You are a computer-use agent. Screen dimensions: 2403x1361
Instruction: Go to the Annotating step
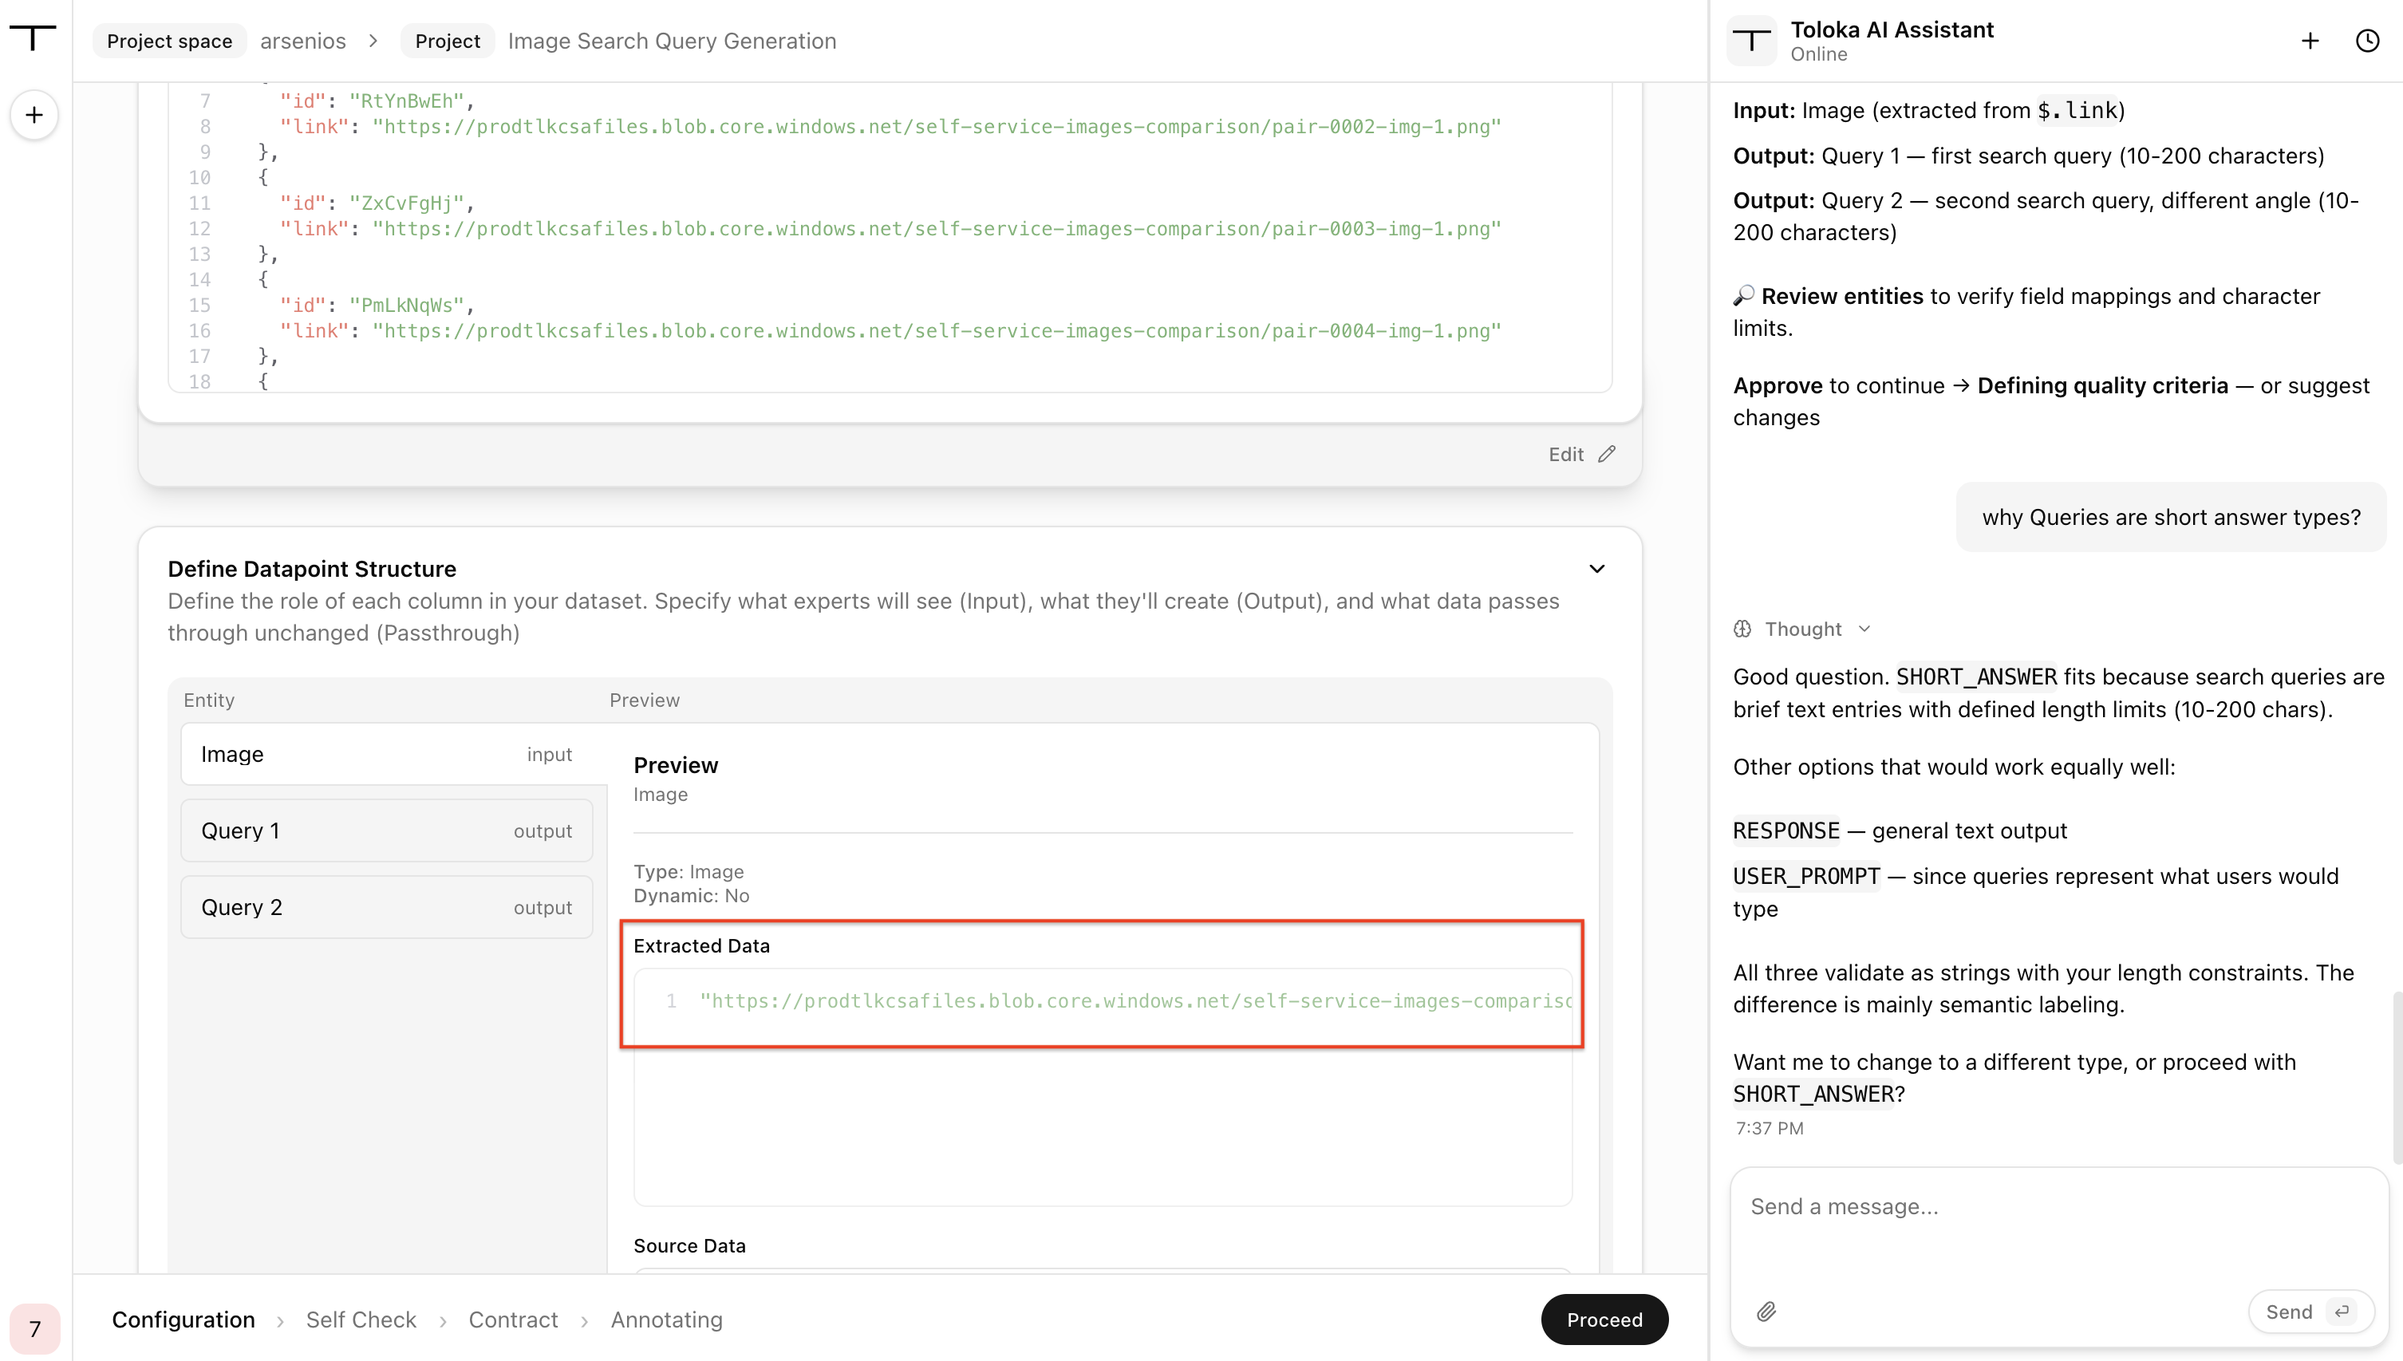[x=666, y=1320]
